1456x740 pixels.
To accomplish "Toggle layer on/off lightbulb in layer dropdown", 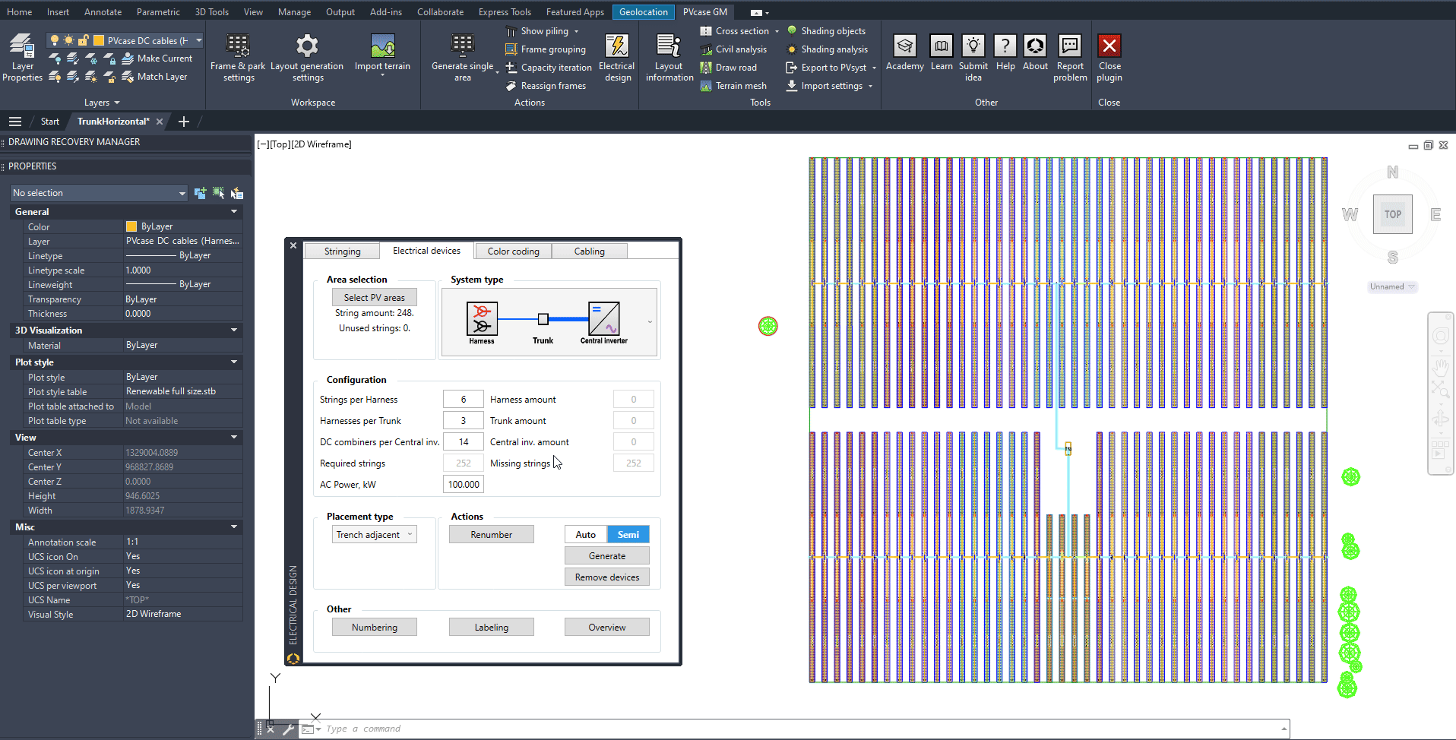I will (x=55, y=40).
